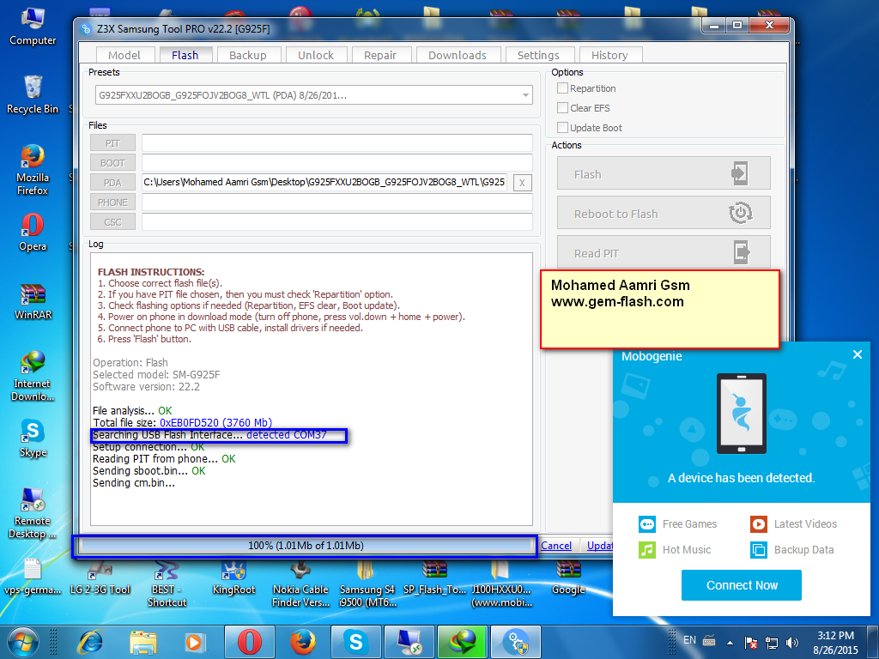This screenshot has height=659, width=879.
Task: Switch to Z3X Samsung Tool in taskbar
Action: point(516,642)
